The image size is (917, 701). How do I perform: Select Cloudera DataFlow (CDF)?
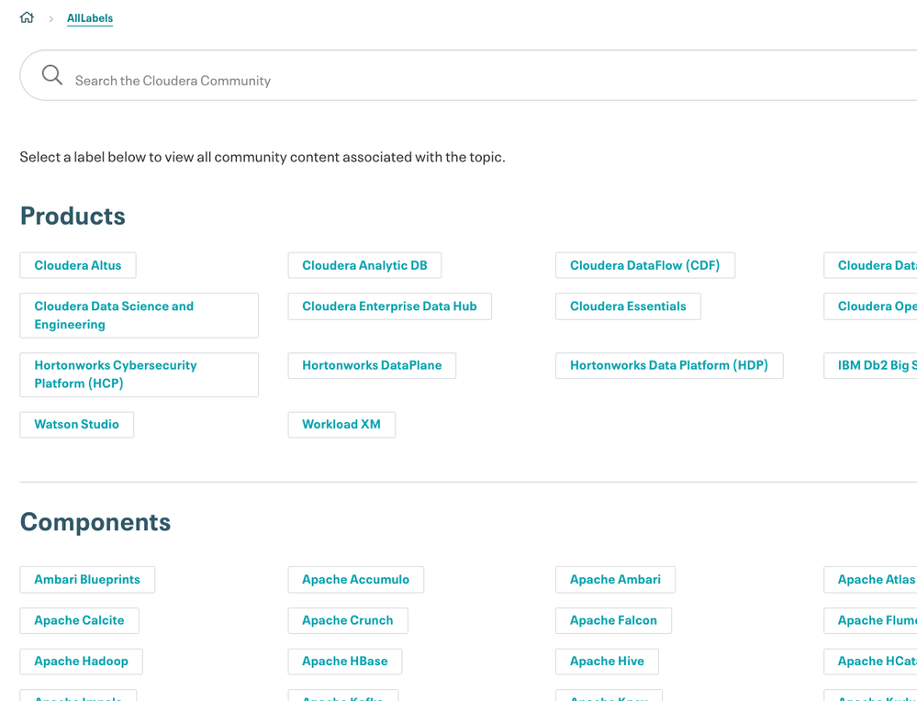coord(644,265)
